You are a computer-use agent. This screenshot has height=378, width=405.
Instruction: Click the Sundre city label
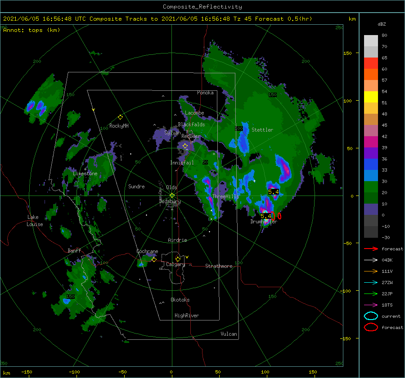[x=136, y=186]
